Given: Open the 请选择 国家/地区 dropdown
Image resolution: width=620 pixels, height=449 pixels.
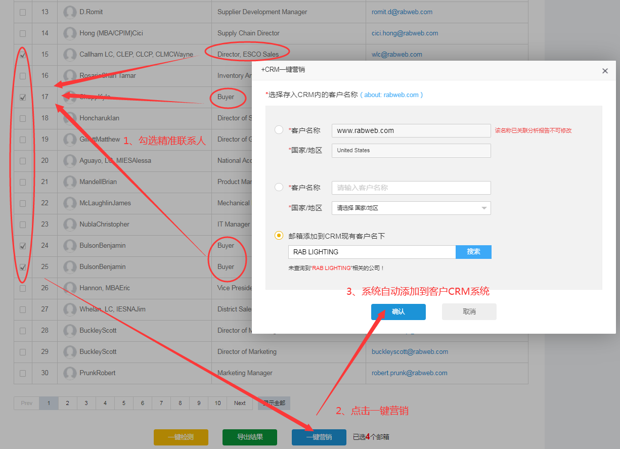Looking at the screenshot, I should 411,208.
